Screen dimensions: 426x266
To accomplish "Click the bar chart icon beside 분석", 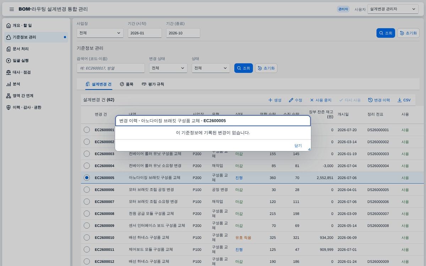I will tap(9, 84).
